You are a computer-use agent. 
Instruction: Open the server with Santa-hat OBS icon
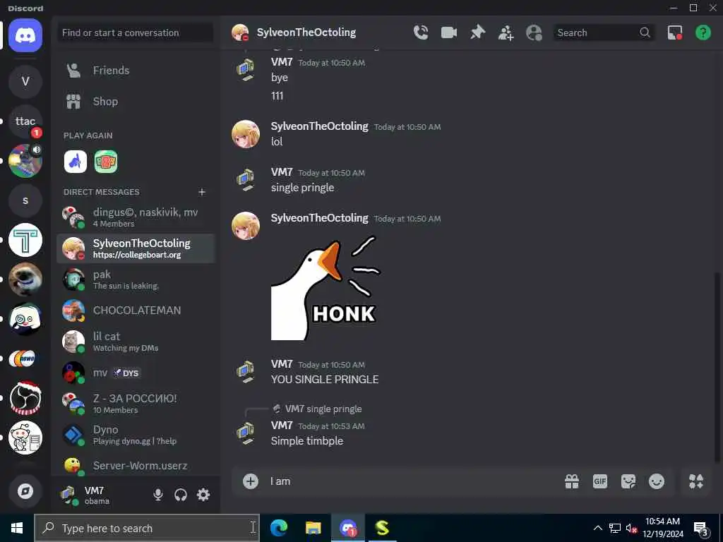pyautogui.click(x=25, y=398)
